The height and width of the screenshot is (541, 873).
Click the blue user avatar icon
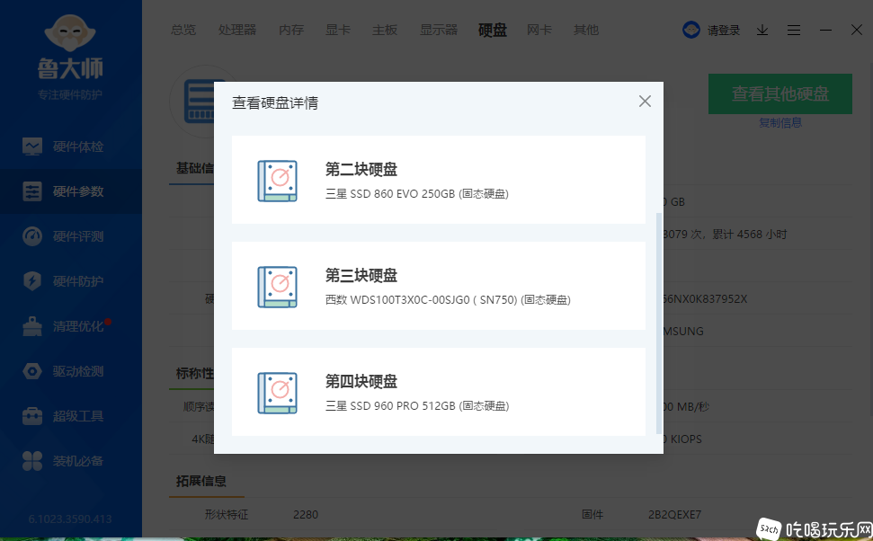[691, 30]
